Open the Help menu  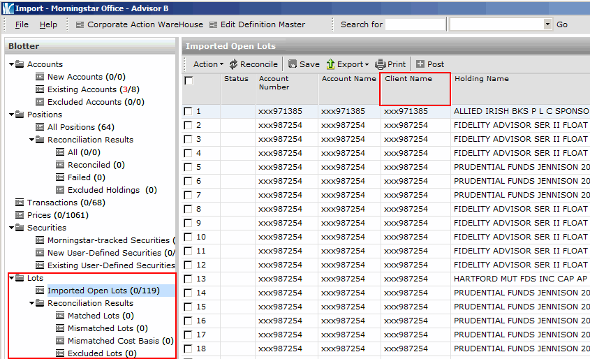click(x=48, y=24)
